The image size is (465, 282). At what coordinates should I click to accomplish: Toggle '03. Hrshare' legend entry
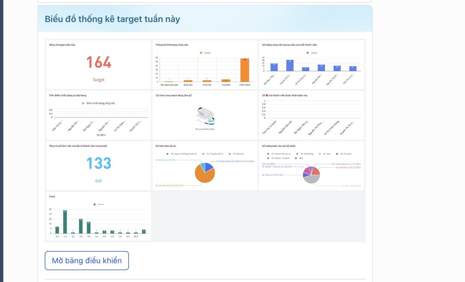click(x=236, y=154)
